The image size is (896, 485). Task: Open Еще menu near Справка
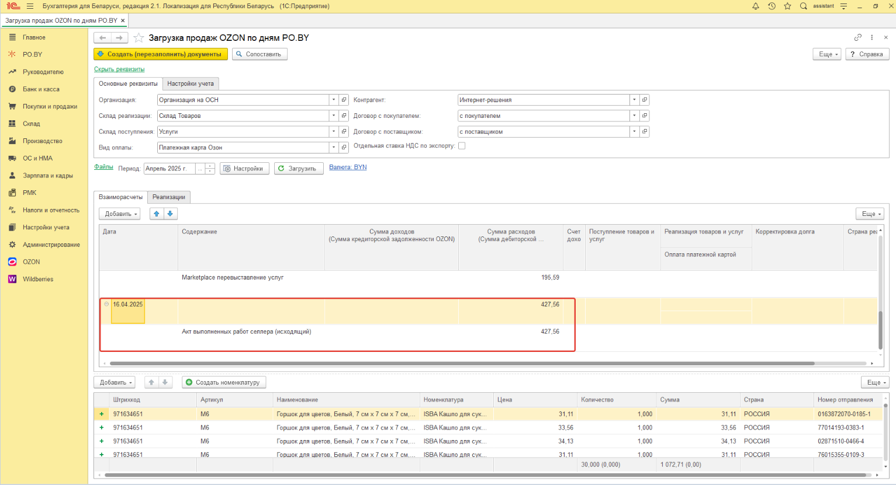(x=826, y=54)
